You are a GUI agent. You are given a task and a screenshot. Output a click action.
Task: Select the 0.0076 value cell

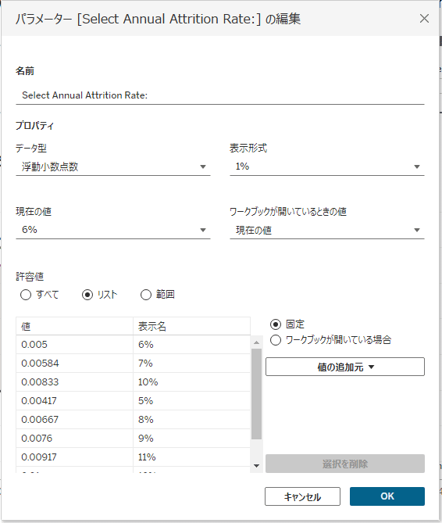click(x=75, y=438)
